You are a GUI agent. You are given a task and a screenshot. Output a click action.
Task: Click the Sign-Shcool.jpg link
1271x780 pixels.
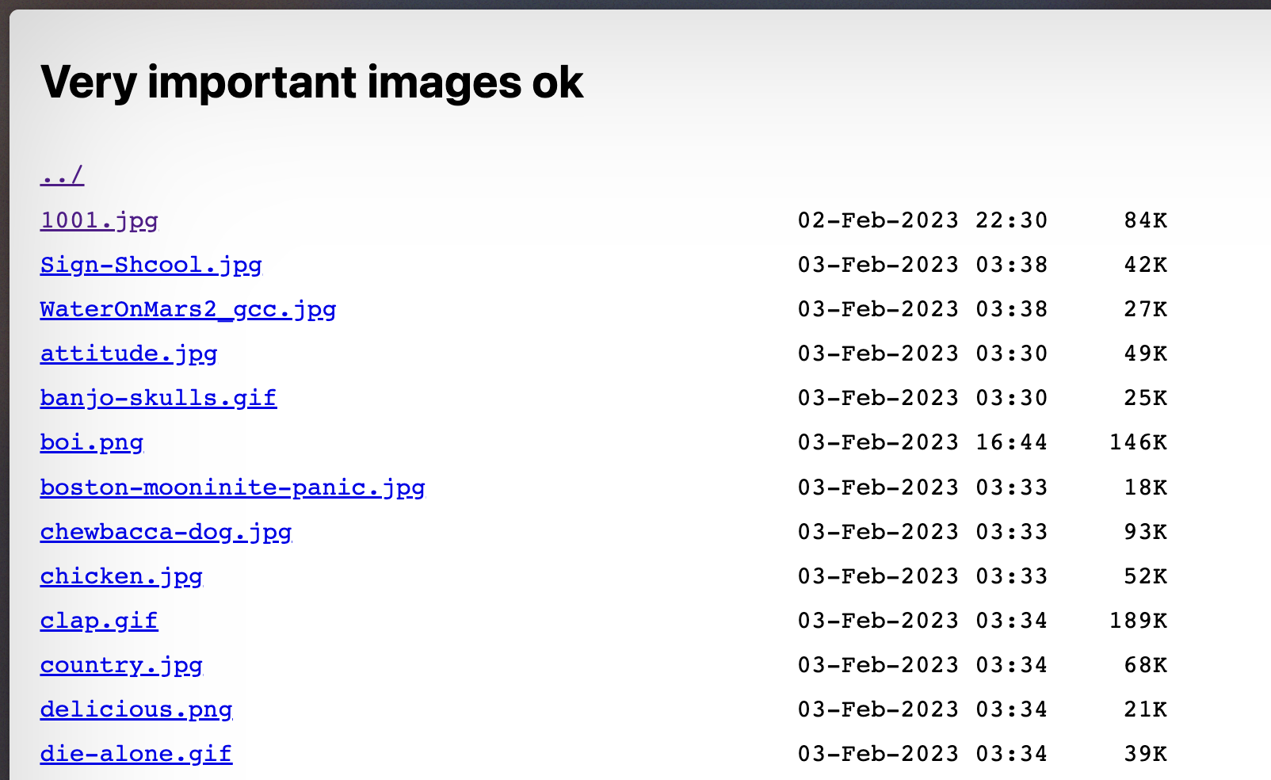(x=151, y=265)
